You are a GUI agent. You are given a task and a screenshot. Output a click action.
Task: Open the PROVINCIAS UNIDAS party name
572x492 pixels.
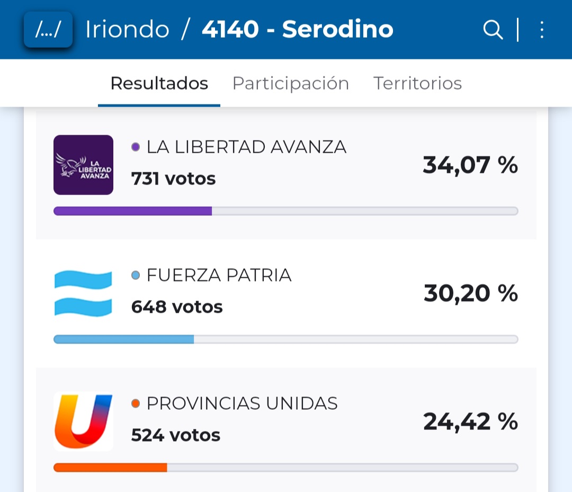tap(242, 403)
